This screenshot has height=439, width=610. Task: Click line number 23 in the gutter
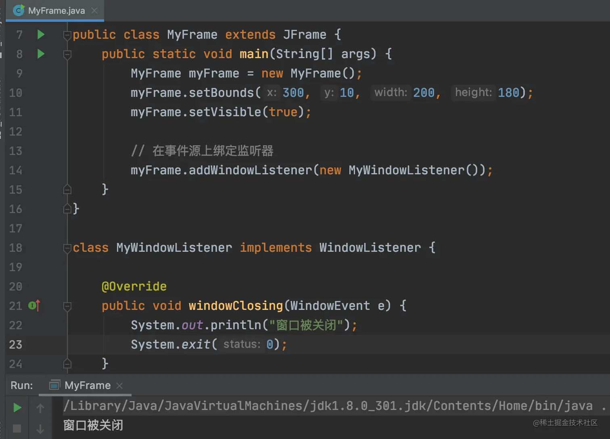pyautogui.click(x=16, y=344)
